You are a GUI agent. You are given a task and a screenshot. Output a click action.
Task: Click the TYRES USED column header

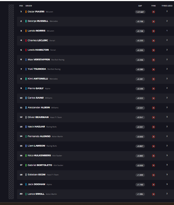pos(167,6)
